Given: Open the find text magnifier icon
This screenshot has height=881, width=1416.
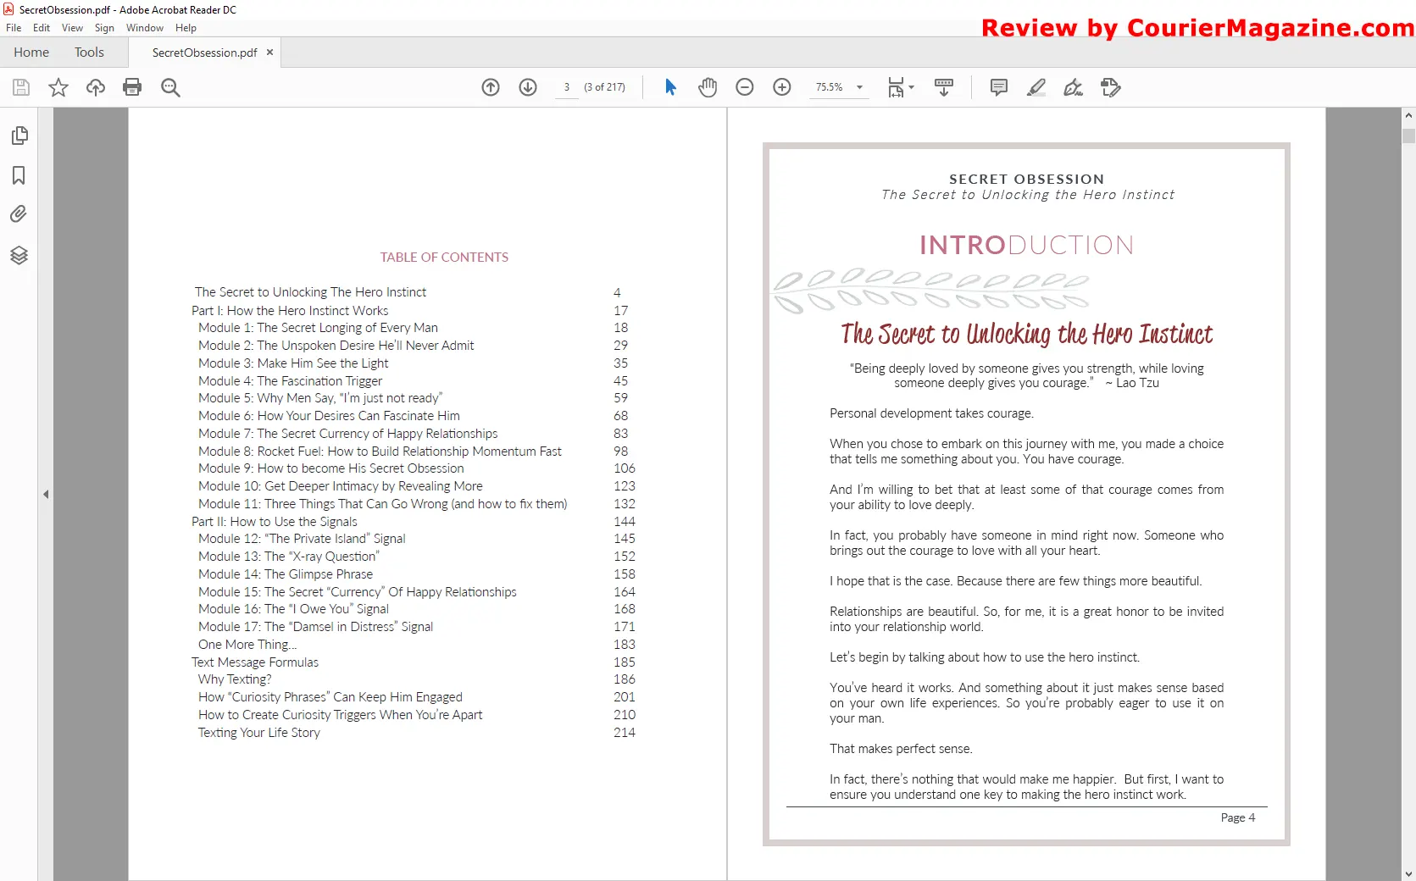Looking at the screenshot, I should coord(170,87).
